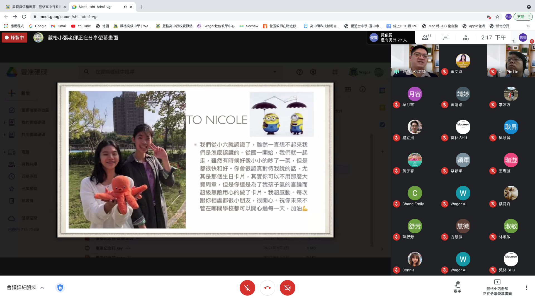Image resolution: width=535 pixels, height=300 pixels.
Task: Open the three-dot more options menu
Action: 526,288
